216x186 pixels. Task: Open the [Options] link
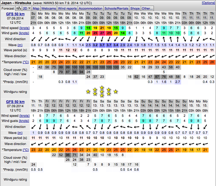point(208,3)
